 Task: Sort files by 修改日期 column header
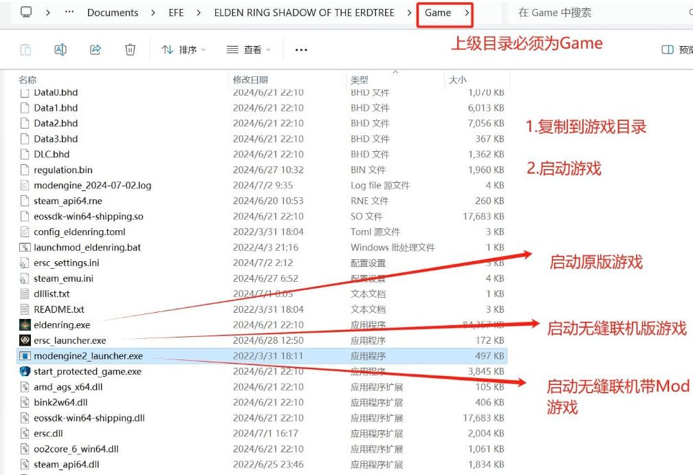pyautogui.click(x=250, y=80)
